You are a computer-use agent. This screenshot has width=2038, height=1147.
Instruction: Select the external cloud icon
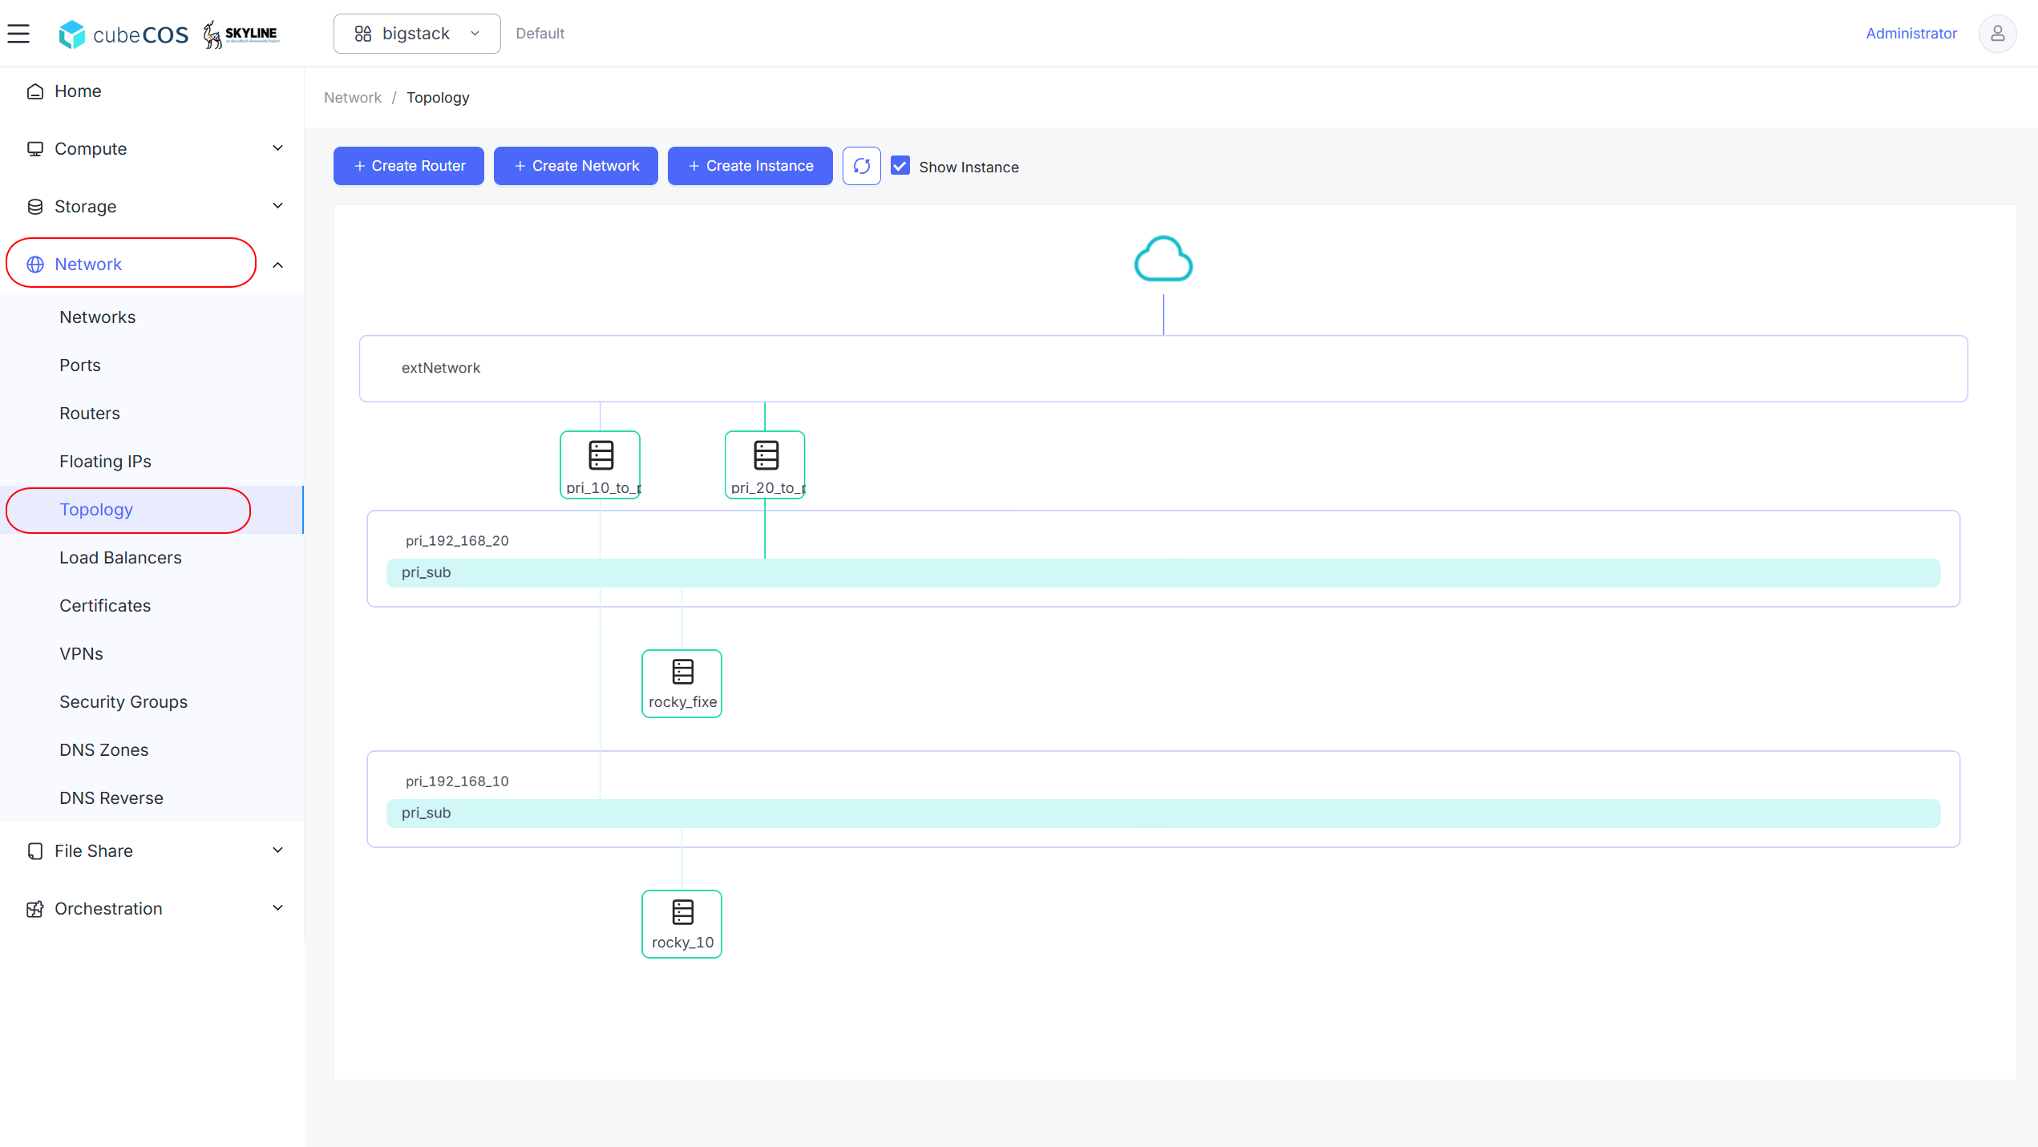point(1163,259)
